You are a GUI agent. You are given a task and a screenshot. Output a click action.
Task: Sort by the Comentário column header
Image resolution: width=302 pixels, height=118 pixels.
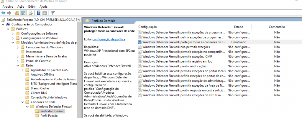point(277,27)
